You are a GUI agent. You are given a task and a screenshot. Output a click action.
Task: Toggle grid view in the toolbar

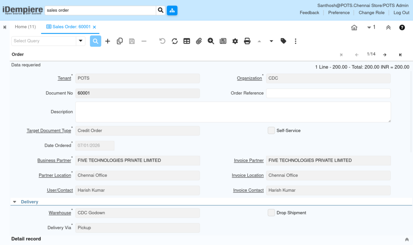pos(187,41)
